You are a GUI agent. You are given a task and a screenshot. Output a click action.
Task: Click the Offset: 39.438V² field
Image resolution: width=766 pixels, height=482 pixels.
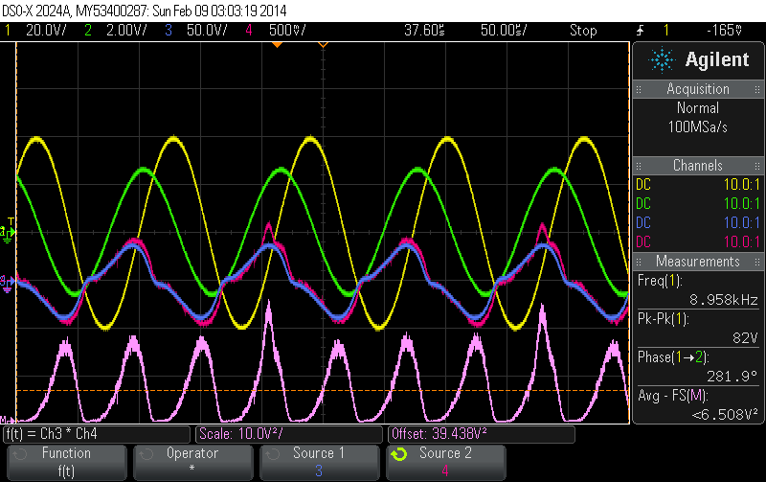point(482,434)
